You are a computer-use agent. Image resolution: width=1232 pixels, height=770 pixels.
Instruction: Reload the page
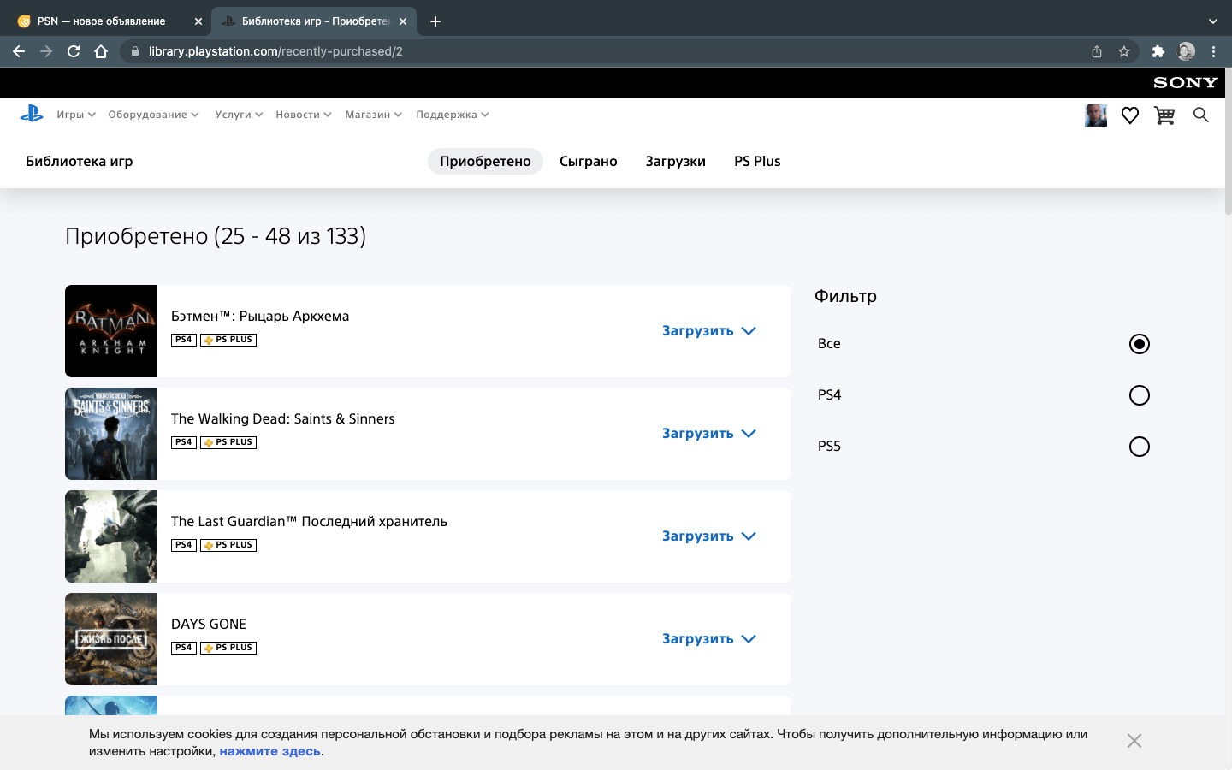(74, 51)
